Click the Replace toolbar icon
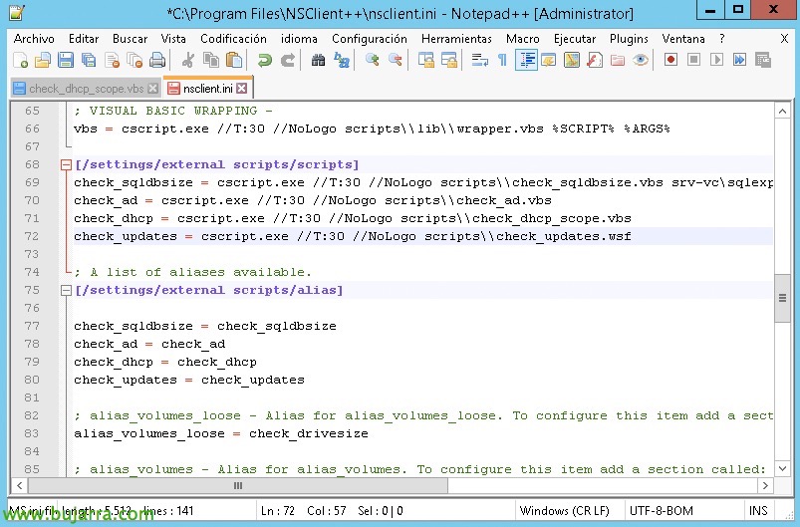Image resolution: width=800 pixels, height=527 pixels. (342, 60)
